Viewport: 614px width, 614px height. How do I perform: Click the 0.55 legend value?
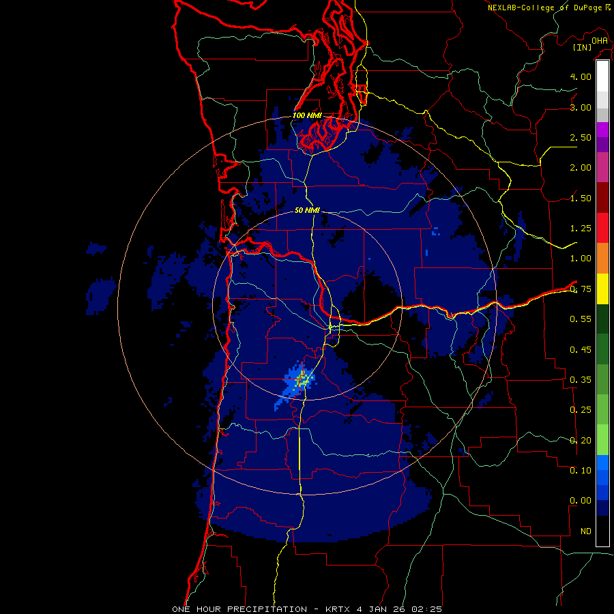581,319
